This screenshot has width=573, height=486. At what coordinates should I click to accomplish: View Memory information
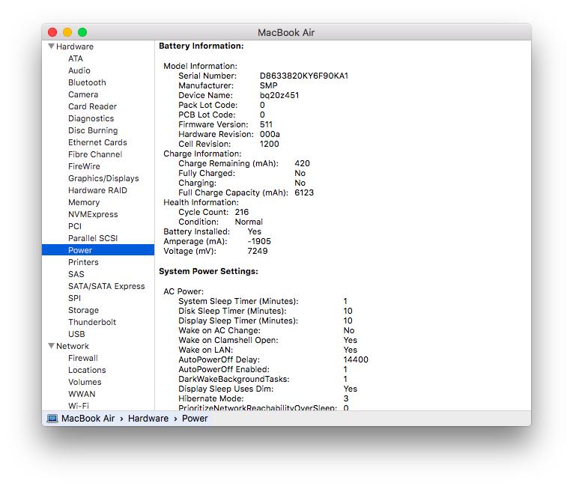(84, 202)
